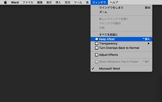This screenshot has width=162, height=102.
Task: Open the 形式 menu
Action: 68,2
